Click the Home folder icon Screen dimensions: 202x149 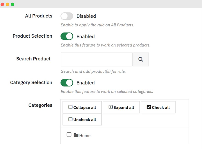point(76,135)
